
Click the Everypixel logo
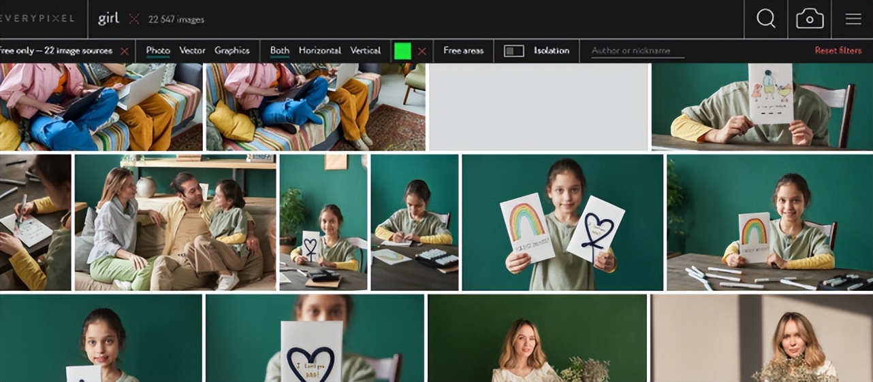point(37,19)
